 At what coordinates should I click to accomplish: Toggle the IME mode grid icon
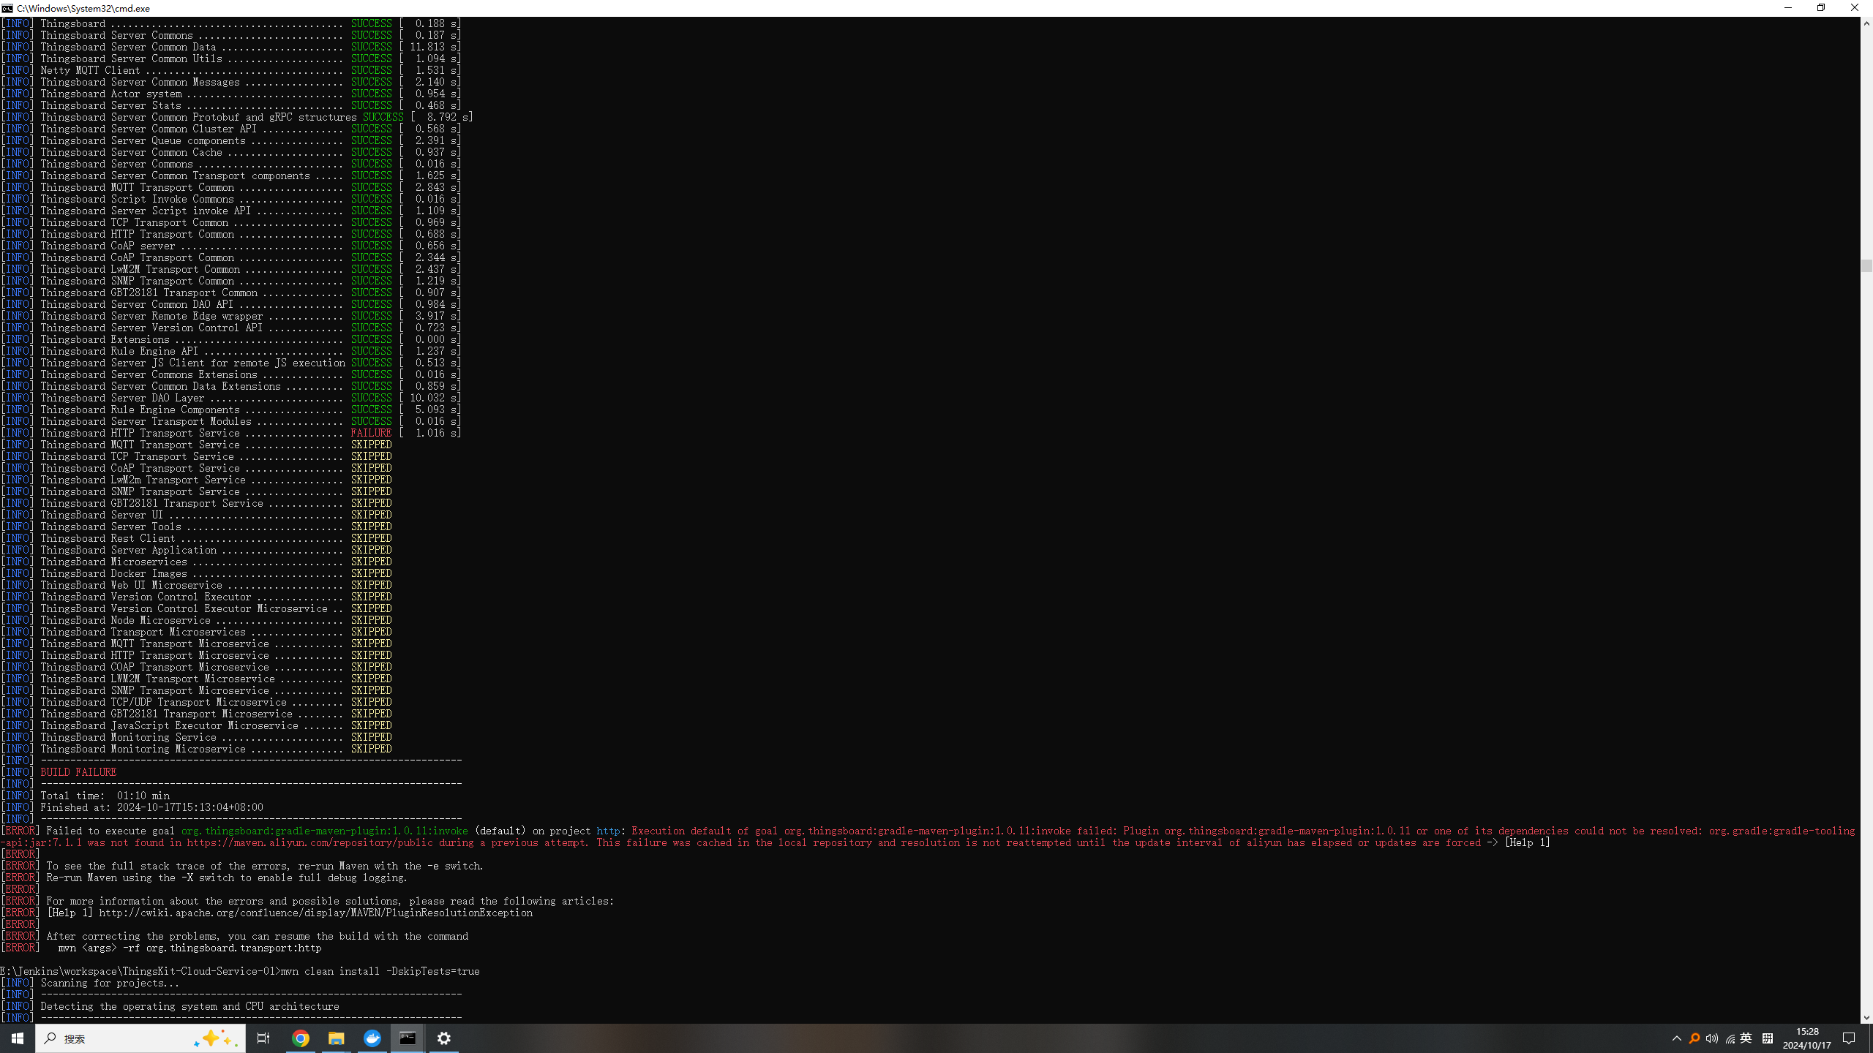tap(1768, 1038)
